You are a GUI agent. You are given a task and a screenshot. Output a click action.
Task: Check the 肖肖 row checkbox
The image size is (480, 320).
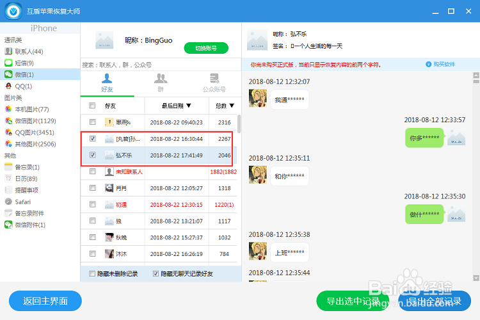[x=92, y=188]
